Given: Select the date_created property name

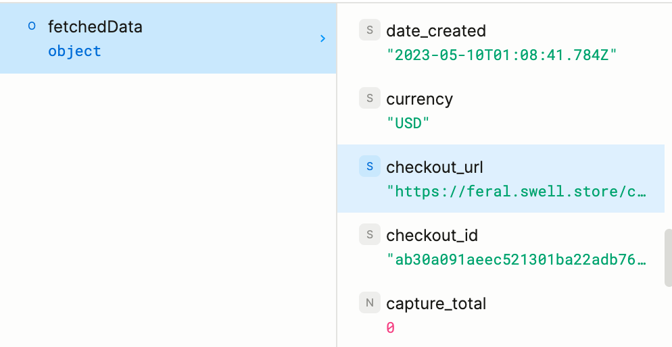Looking at the screenshot, I should (435, 31).
